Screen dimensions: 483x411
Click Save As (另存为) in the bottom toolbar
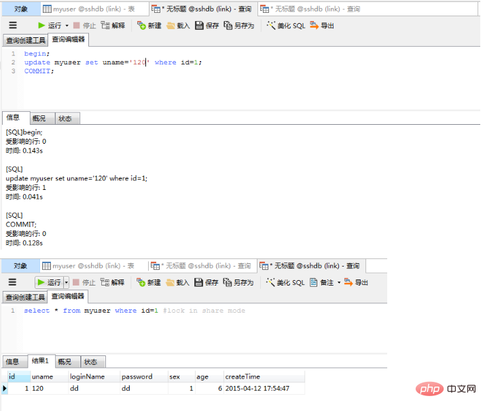point(238,282)
